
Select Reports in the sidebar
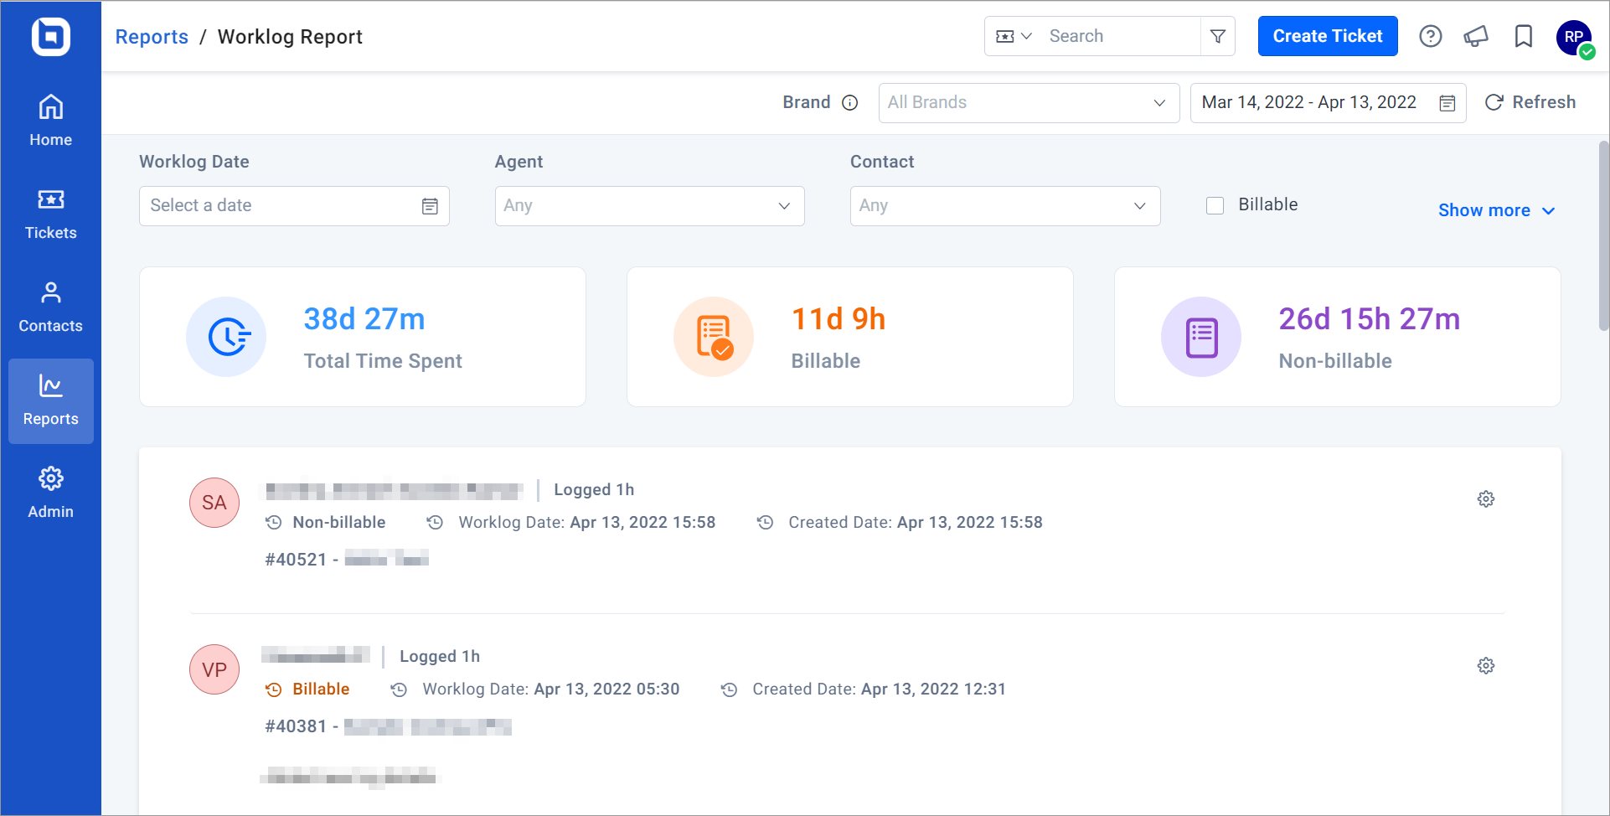50,400
